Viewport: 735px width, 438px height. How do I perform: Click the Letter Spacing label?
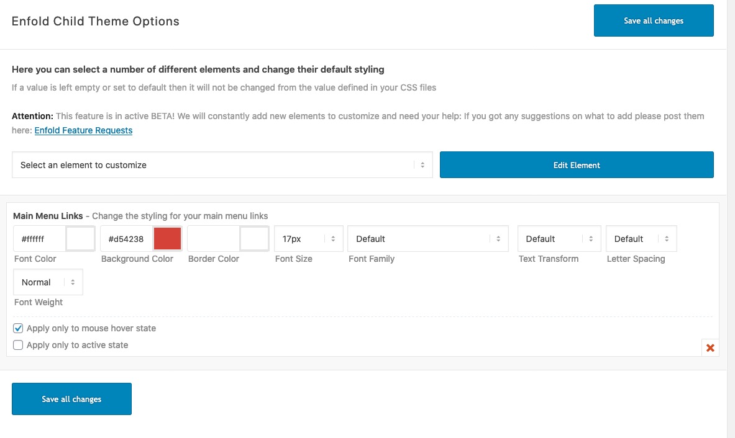point(636,259)
